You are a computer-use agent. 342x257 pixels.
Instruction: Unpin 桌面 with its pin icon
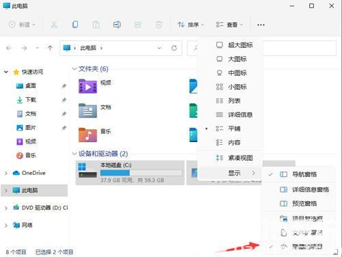64,86
